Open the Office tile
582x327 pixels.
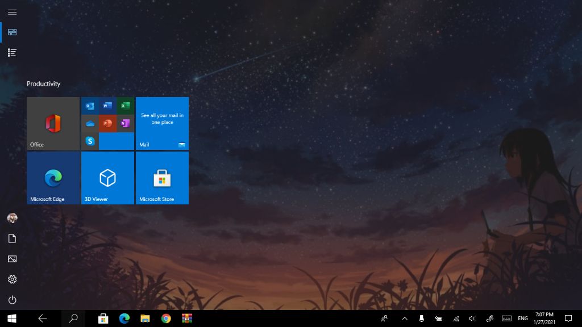pyautogui.click(x=53, y=123)
